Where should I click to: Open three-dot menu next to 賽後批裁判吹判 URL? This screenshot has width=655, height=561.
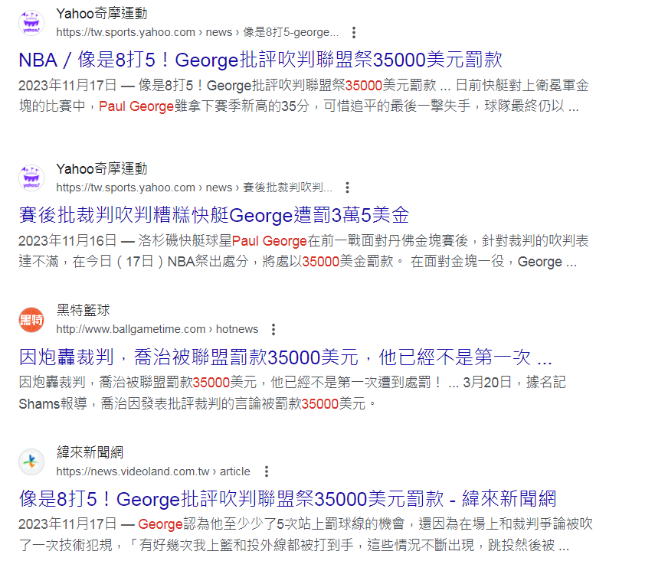[x=347, y=188]
